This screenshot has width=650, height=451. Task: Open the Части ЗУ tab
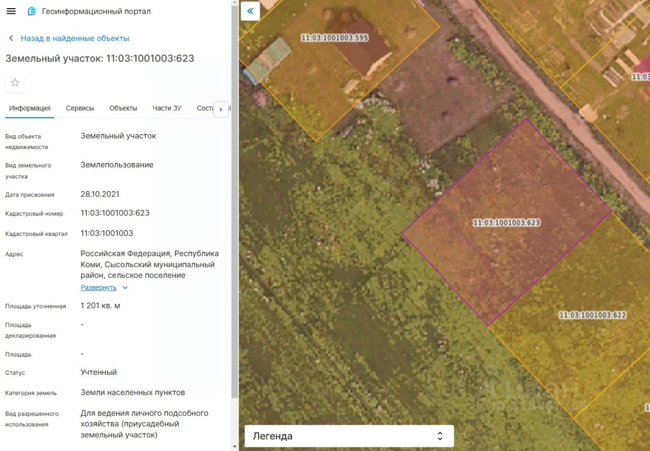(167, 108)
